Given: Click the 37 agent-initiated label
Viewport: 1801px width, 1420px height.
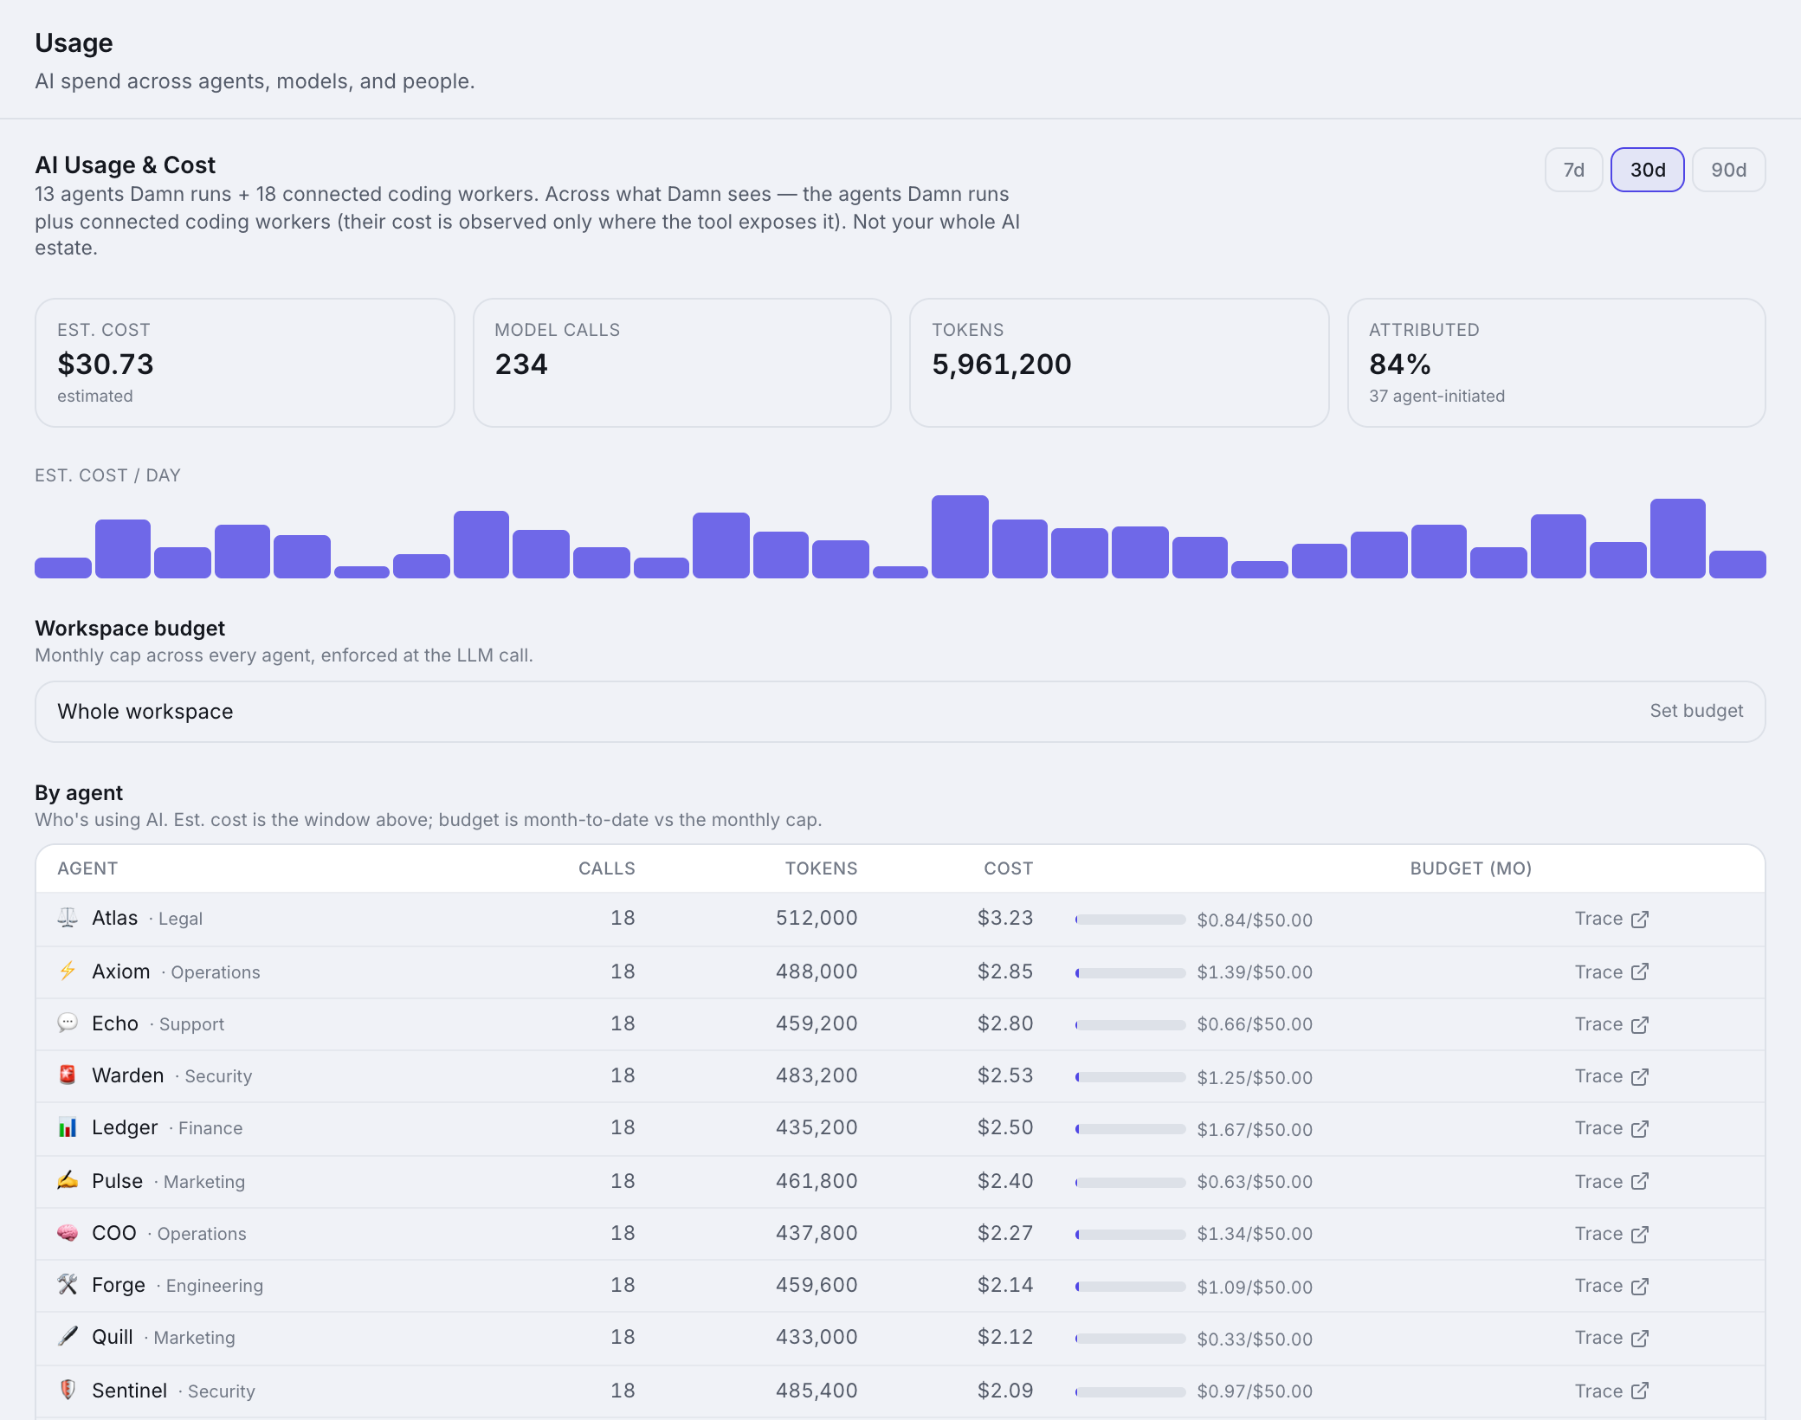Looking at the screenshot, I should [x=1436, y=396].
